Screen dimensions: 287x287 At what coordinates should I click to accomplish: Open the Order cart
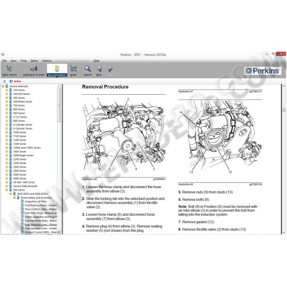click(73, 71)
